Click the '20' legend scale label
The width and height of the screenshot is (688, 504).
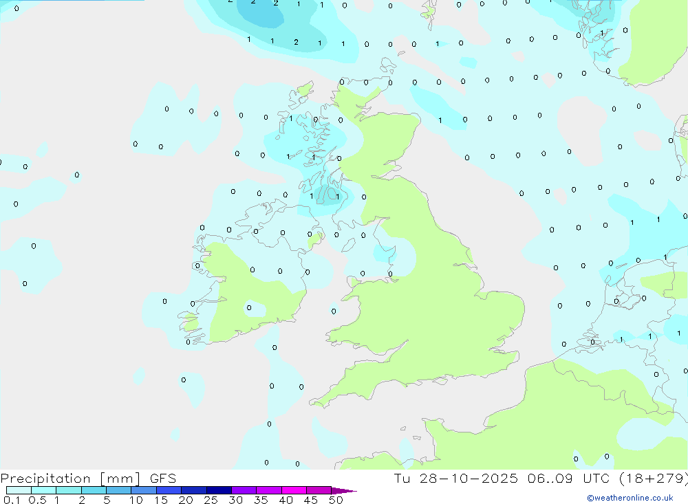click(x=186, y=500)
